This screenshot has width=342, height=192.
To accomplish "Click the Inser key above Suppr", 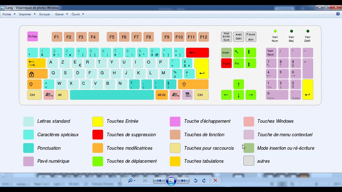I will coord(226,53).
